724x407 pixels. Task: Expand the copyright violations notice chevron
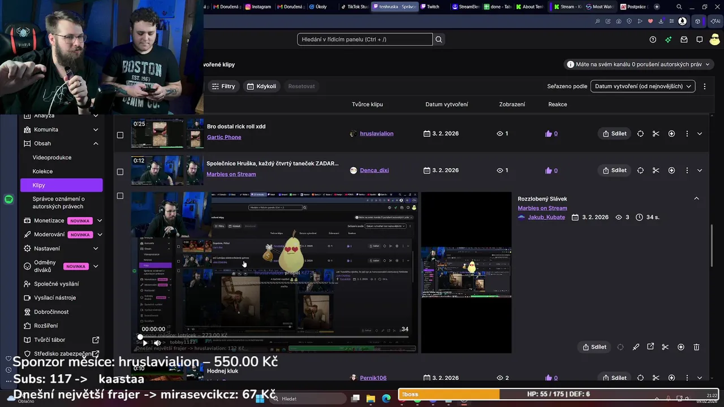click(x=707, y=64)
